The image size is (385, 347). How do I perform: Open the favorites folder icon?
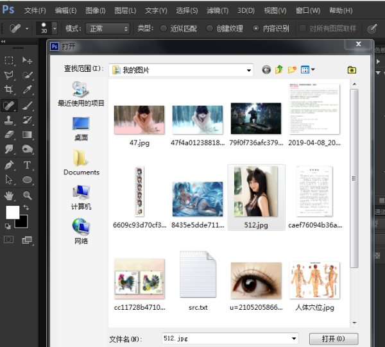(352, 70)
